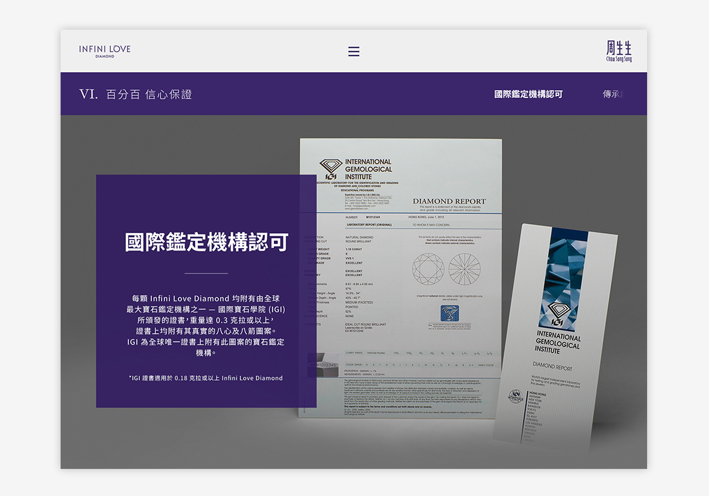Click the large 國際鑑定機構認可 heading in purple panel
Viewport: 709px width, 496px height.
(207, 242)
